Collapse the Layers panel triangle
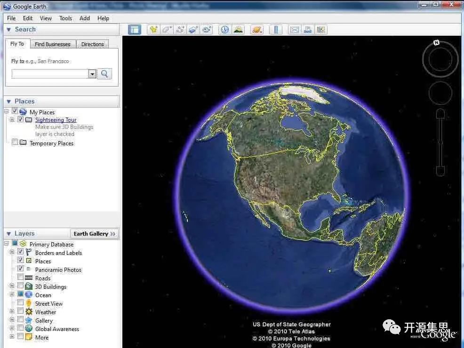The image size is (464, 348). [9, 234]
